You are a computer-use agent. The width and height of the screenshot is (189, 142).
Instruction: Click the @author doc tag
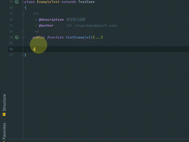[46, 25]
